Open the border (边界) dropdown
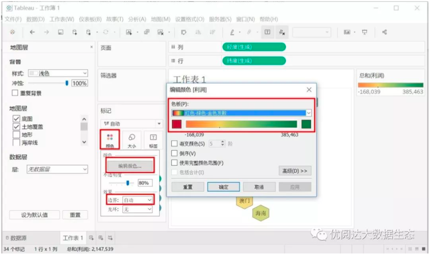429x255 pixels. [x=137, y=199]
